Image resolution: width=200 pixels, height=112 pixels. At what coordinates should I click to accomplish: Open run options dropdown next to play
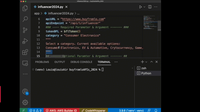click(144, 7)
